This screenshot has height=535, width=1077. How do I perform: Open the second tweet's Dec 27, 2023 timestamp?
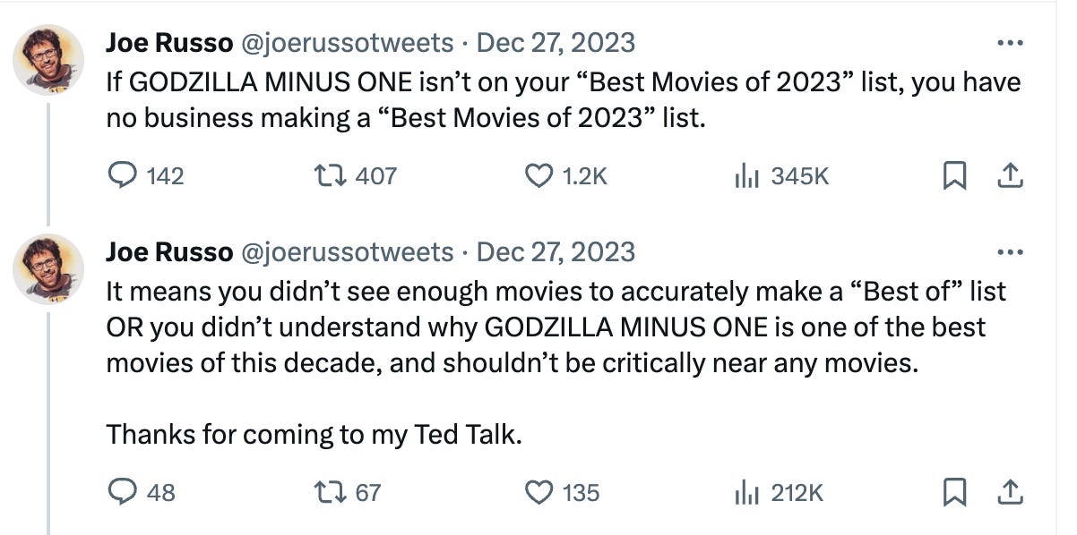(x=556, y=252)
